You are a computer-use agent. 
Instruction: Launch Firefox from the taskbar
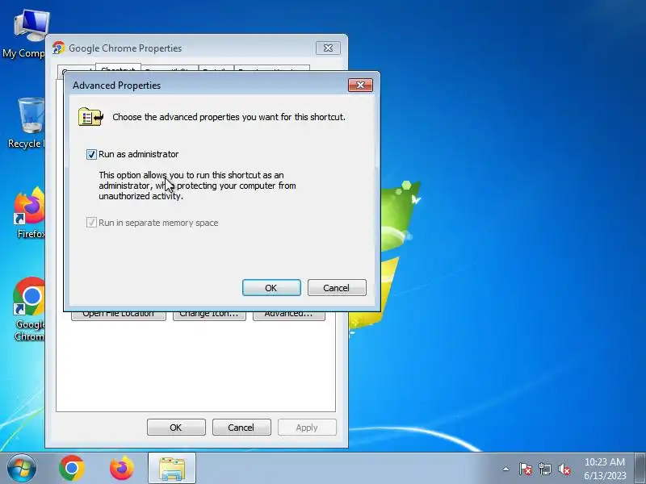pyautogui.click(x=122, y=468)
